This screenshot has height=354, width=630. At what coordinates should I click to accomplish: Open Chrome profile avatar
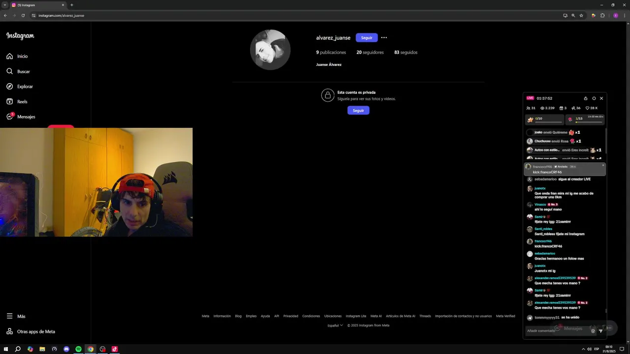(616, 15)
